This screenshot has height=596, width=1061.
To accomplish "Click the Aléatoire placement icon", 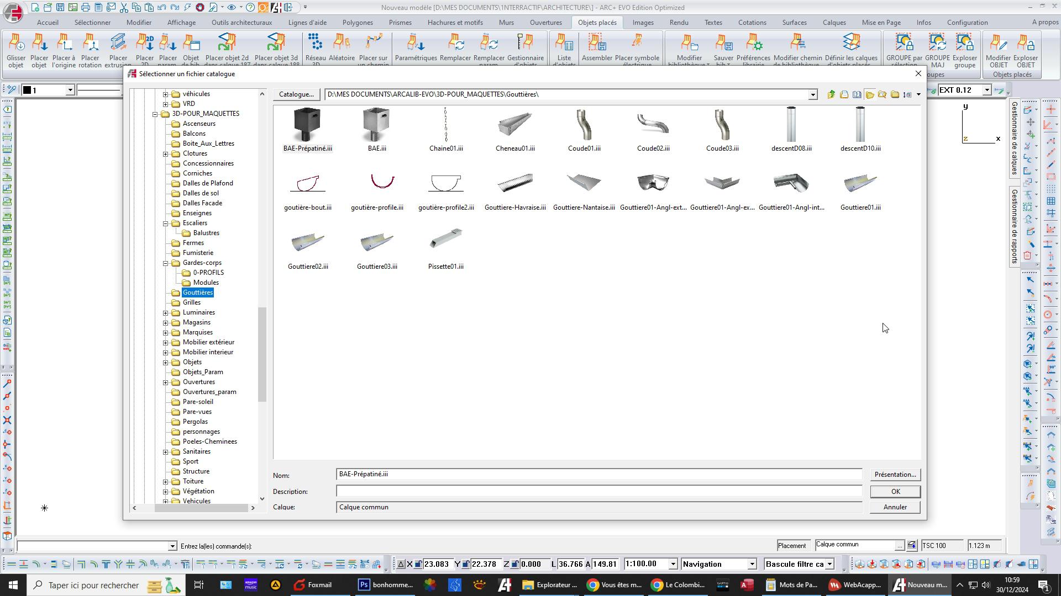I will (342, 47).
